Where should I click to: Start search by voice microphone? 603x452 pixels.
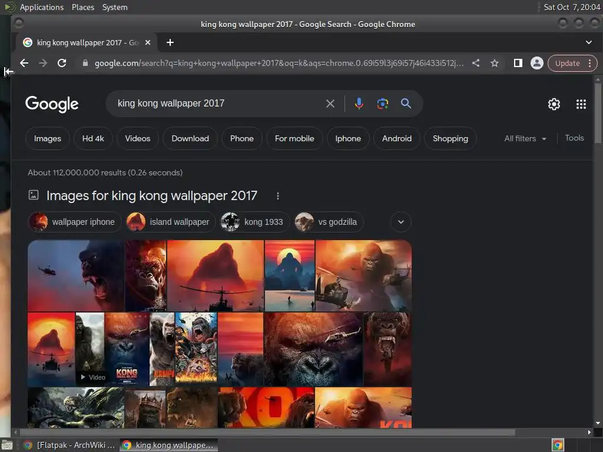coord(359,104)
